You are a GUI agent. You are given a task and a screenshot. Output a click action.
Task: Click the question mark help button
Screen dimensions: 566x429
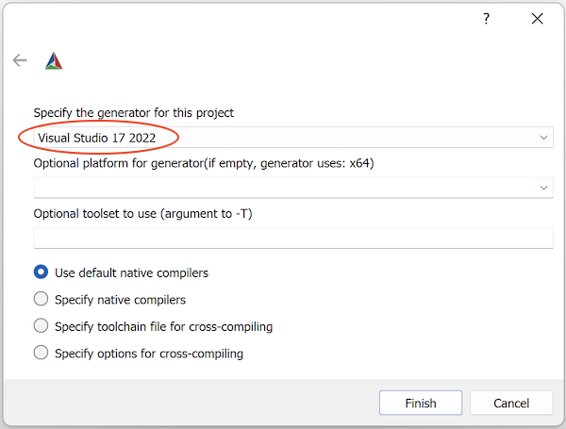tap(487, 19)
